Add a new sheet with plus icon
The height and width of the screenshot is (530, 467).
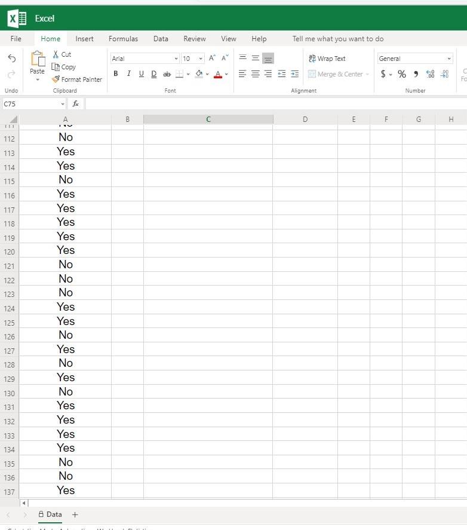tap(75, 514)
